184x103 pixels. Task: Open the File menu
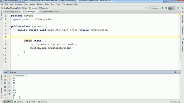tap(2, 4)
